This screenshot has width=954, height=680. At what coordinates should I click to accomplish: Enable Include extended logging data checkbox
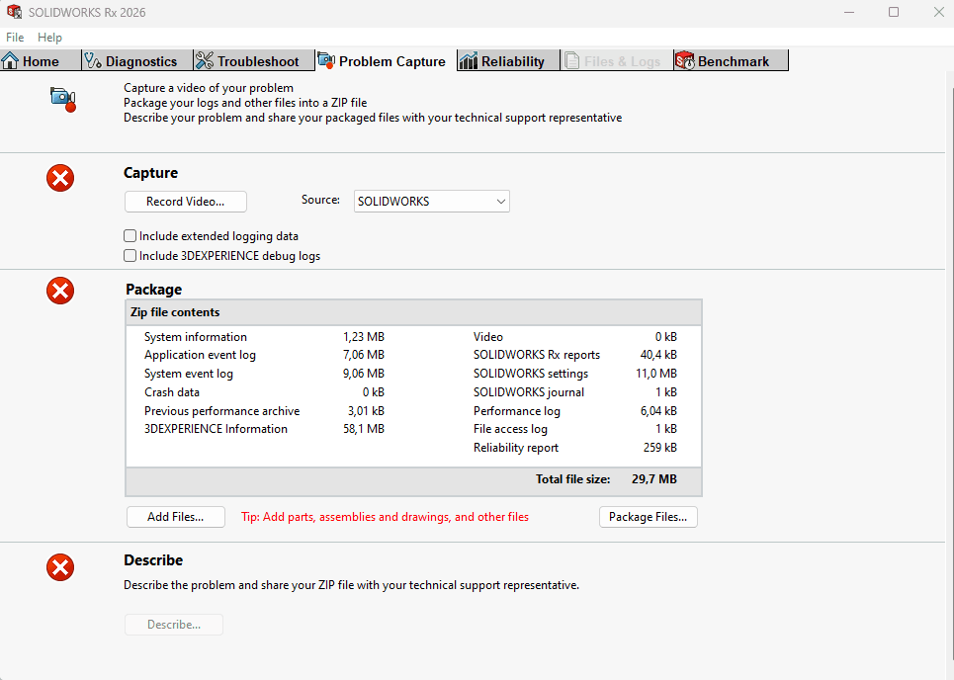(130, 236)
